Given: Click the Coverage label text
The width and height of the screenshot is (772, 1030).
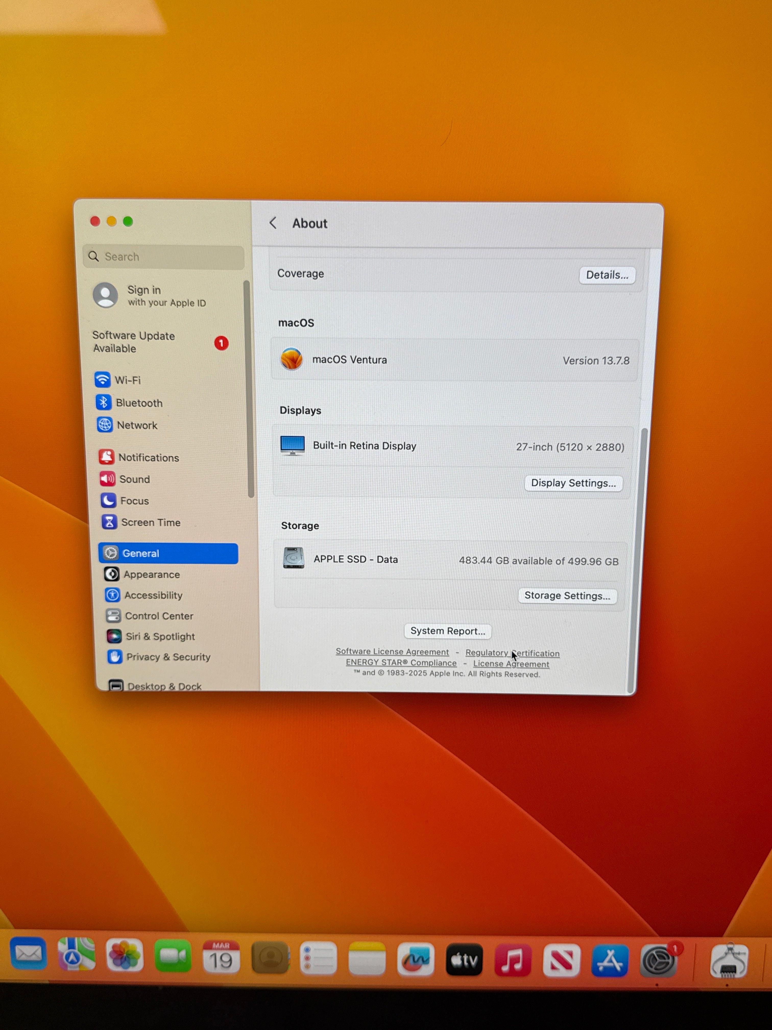Looking at the screenshot, I should 301,273.
